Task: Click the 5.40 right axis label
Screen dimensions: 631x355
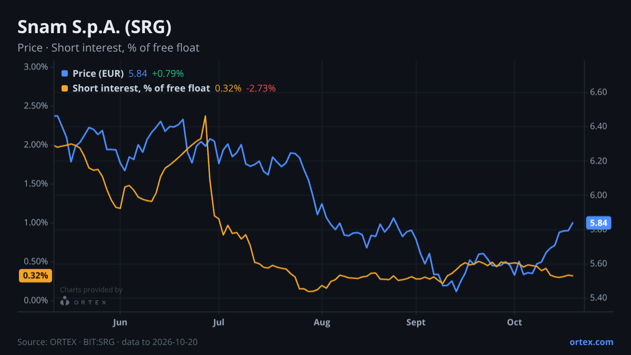Action: tap(599, 298)
